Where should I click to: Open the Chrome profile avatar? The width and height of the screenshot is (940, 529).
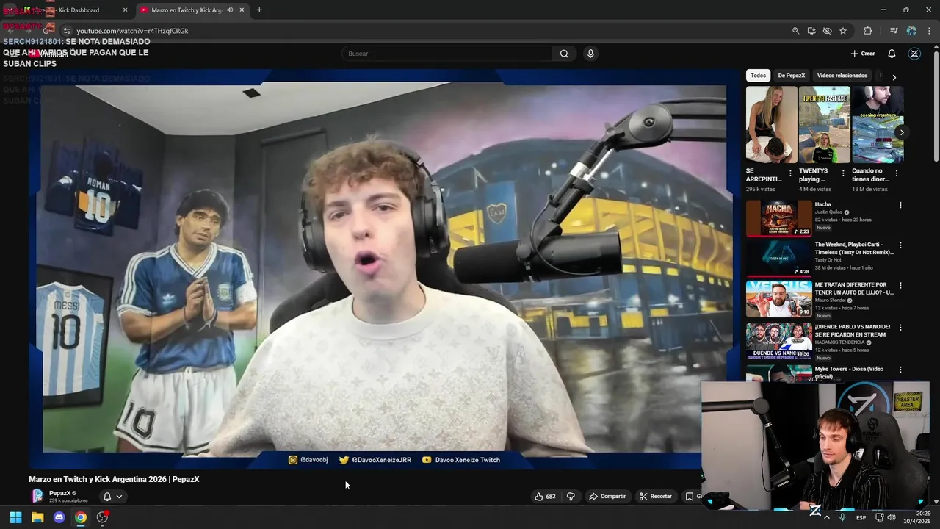click(911, 31)
